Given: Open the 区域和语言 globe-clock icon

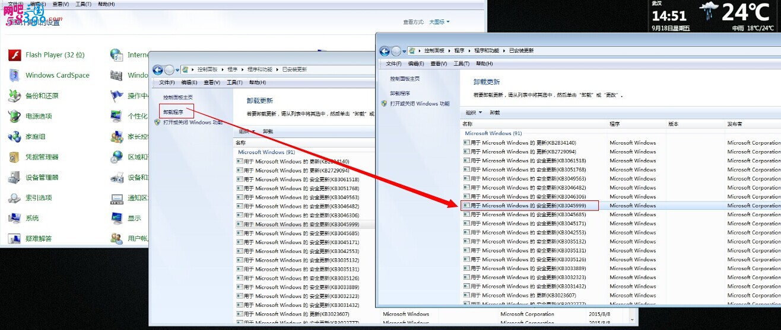Looking at the screenshot, I should coord(116,157).
